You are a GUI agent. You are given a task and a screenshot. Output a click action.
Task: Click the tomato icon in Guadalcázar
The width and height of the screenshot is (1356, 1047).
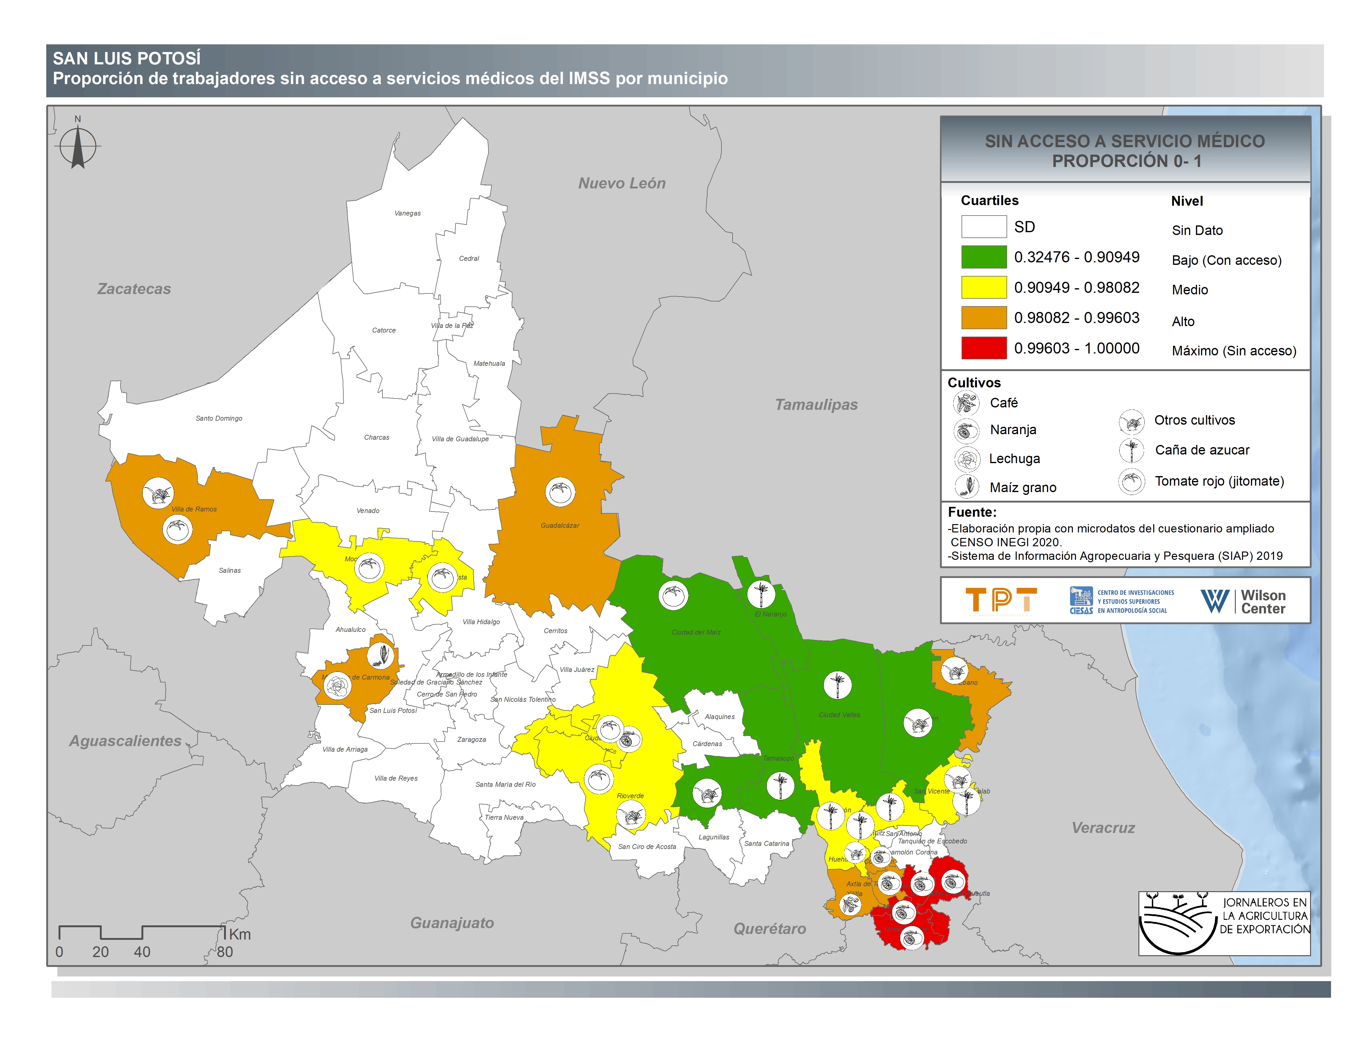point(559,492)
